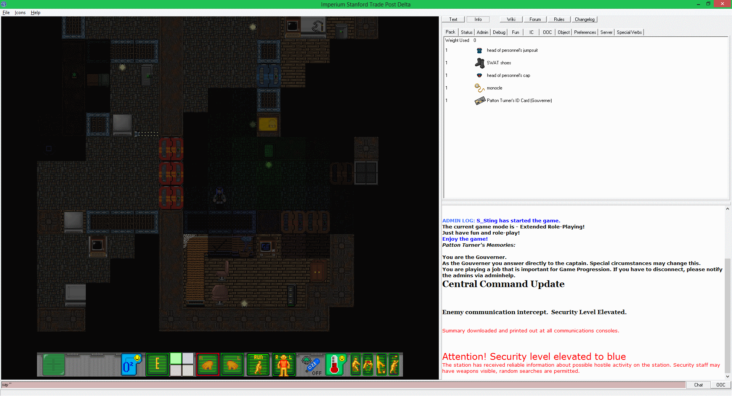Click the head of personnel's cap icon
Image resolution: width=732 pixels, height=396 pixels.
coord(479,75)
